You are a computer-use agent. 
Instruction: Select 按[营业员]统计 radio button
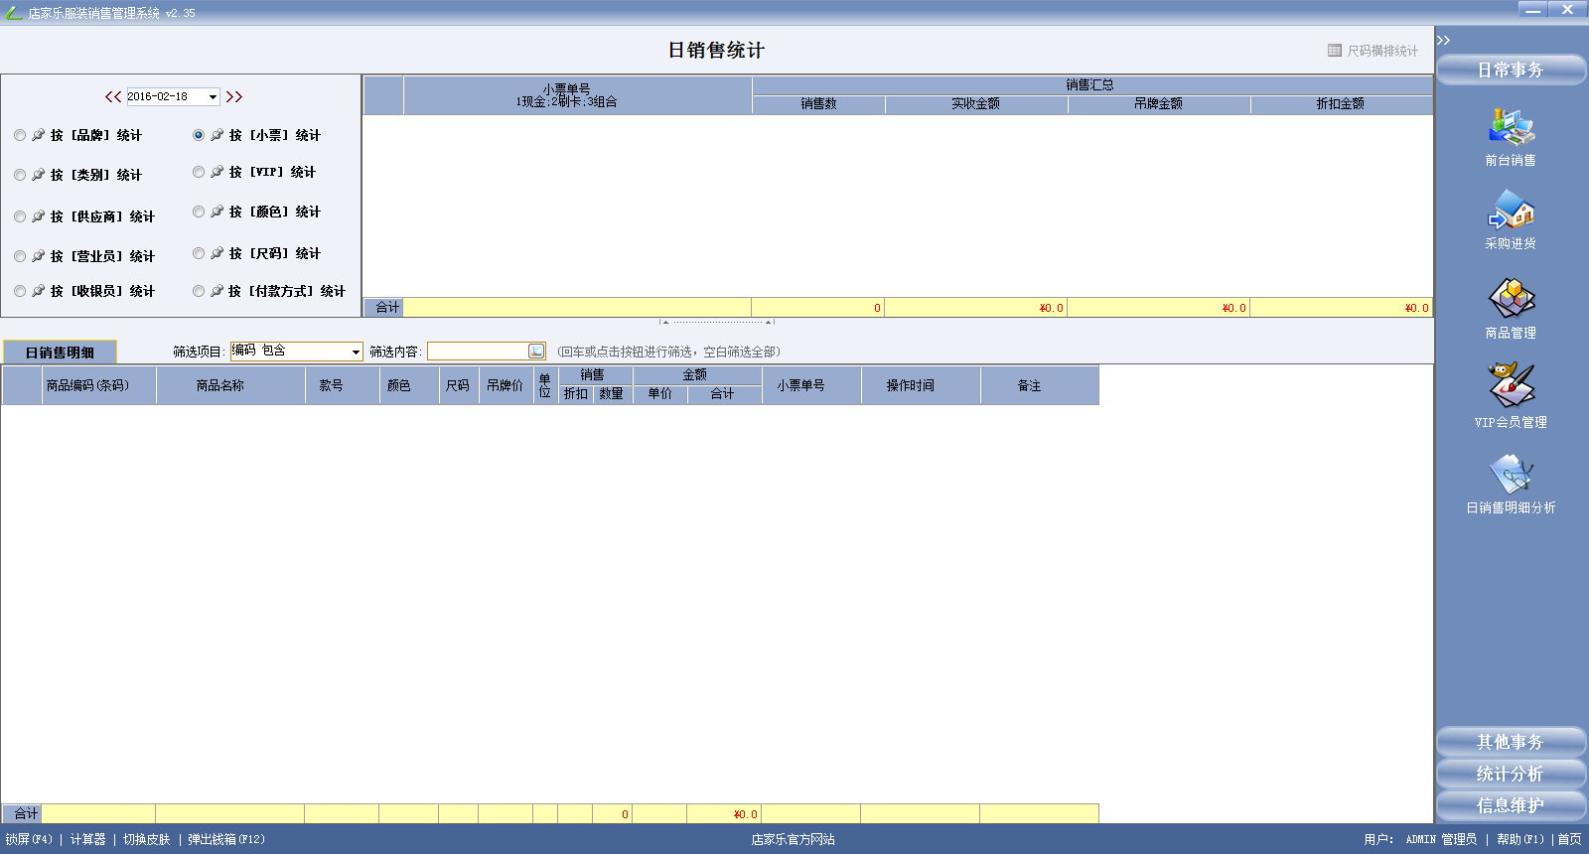point(20,256)
